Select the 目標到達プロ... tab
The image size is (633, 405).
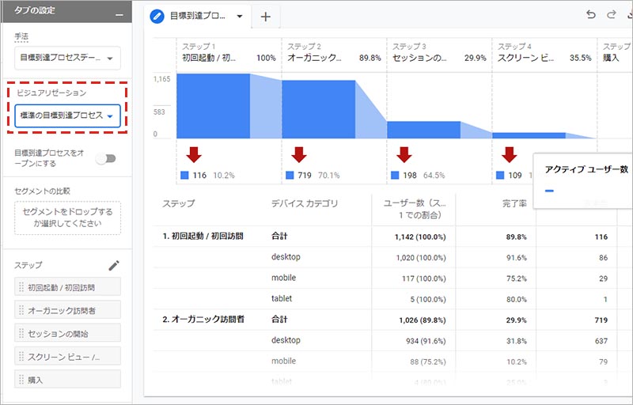pyautogui.click(x=196, y=17)
